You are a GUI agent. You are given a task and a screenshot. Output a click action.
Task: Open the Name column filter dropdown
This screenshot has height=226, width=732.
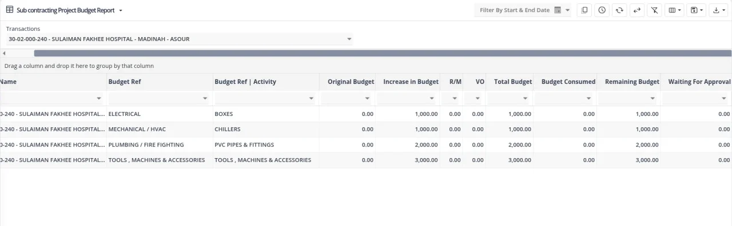point(99,98)
